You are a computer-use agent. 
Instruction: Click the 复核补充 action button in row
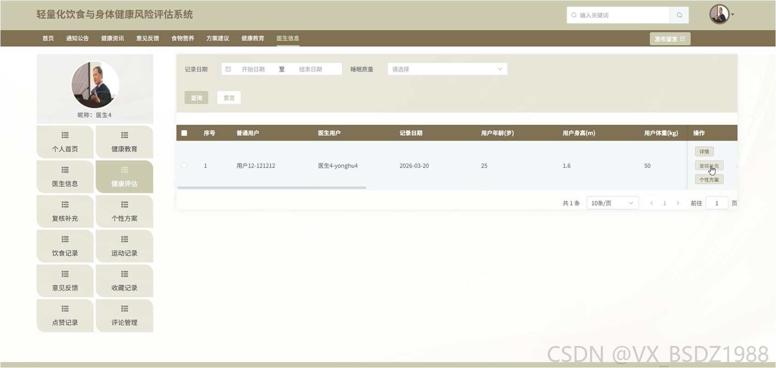[709, 166]
